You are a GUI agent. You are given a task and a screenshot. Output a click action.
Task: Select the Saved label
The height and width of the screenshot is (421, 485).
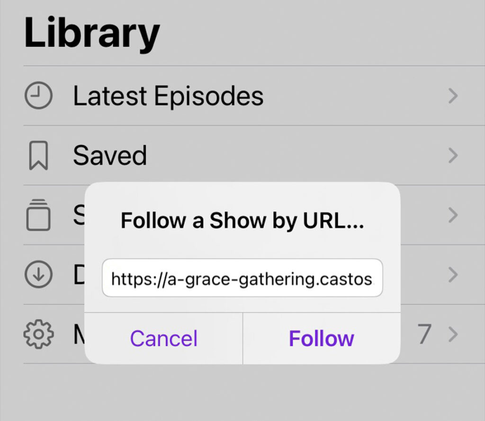click(110, 156)
